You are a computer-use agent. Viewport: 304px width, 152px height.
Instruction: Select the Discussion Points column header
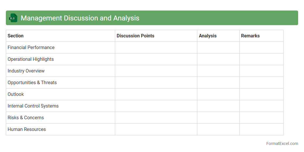point(135,36)
